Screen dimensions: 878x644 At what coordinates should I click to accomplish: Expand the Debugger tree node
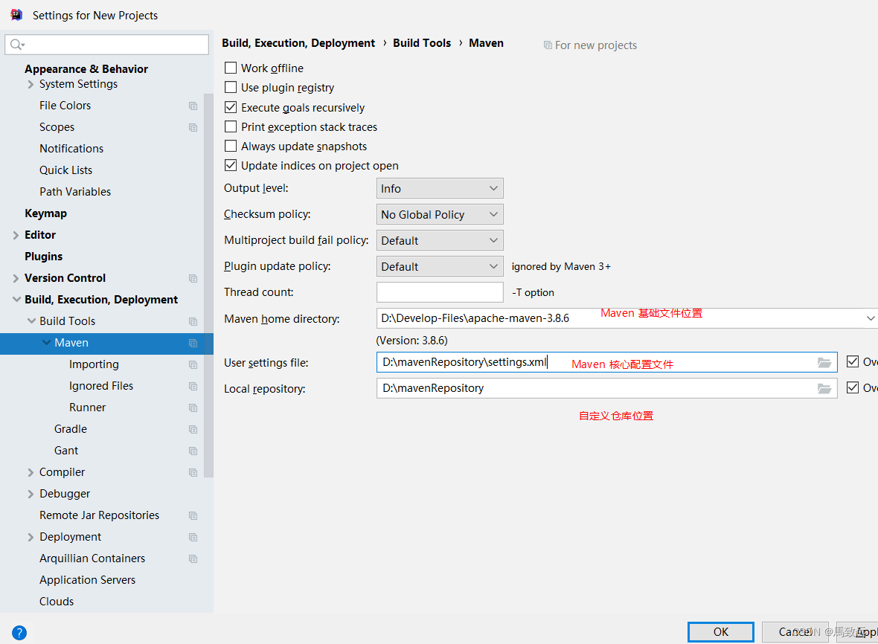coord(31,494)
